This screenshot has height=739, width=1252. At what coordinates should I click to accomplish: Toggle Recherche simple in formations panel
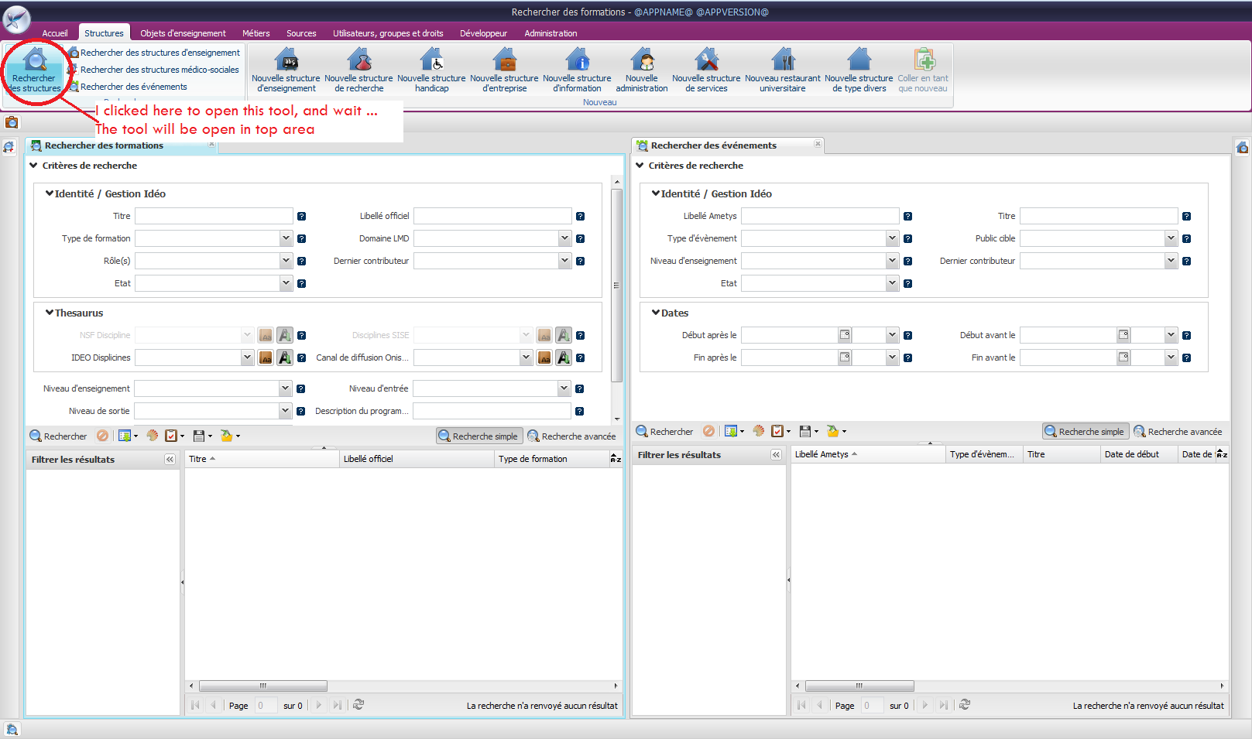[479, 436]
